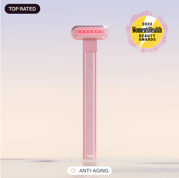Click the "2023" text in the award badge

pyautogui.click(x=147, y=24)
